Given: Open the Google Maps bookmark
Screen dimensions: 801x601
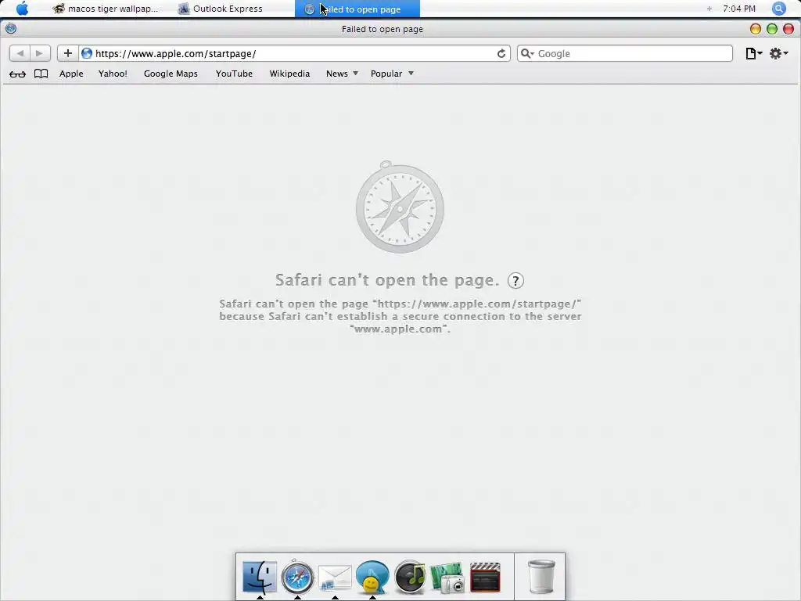Looking at the screenshot, I should click(171, 74).
